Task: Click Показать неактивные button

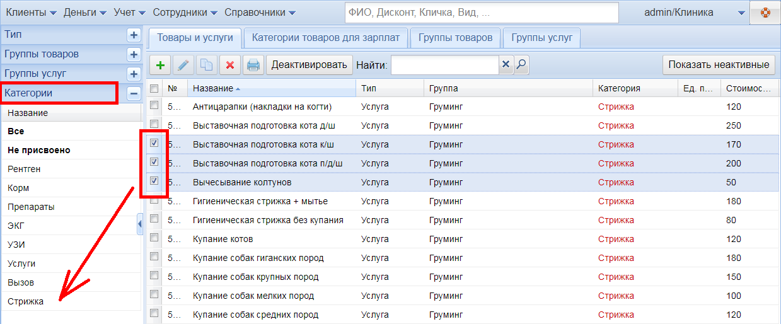Action: click(719, 64)
